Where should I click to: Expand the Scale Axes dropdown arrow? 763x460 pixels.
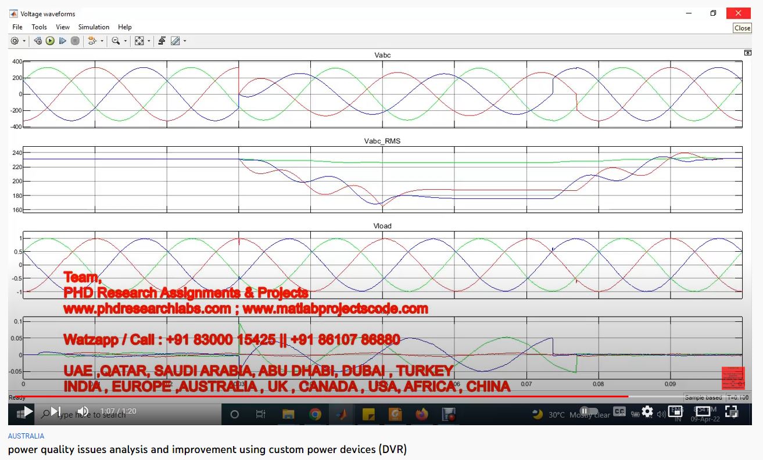coord(149,41)
